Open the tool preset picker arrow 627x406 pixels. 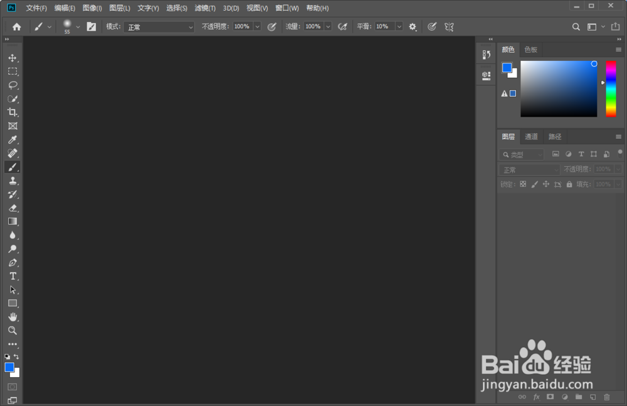(x=49, y=27)
